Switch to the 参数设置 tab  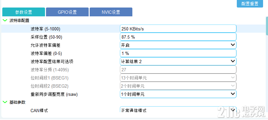[24, 12]
